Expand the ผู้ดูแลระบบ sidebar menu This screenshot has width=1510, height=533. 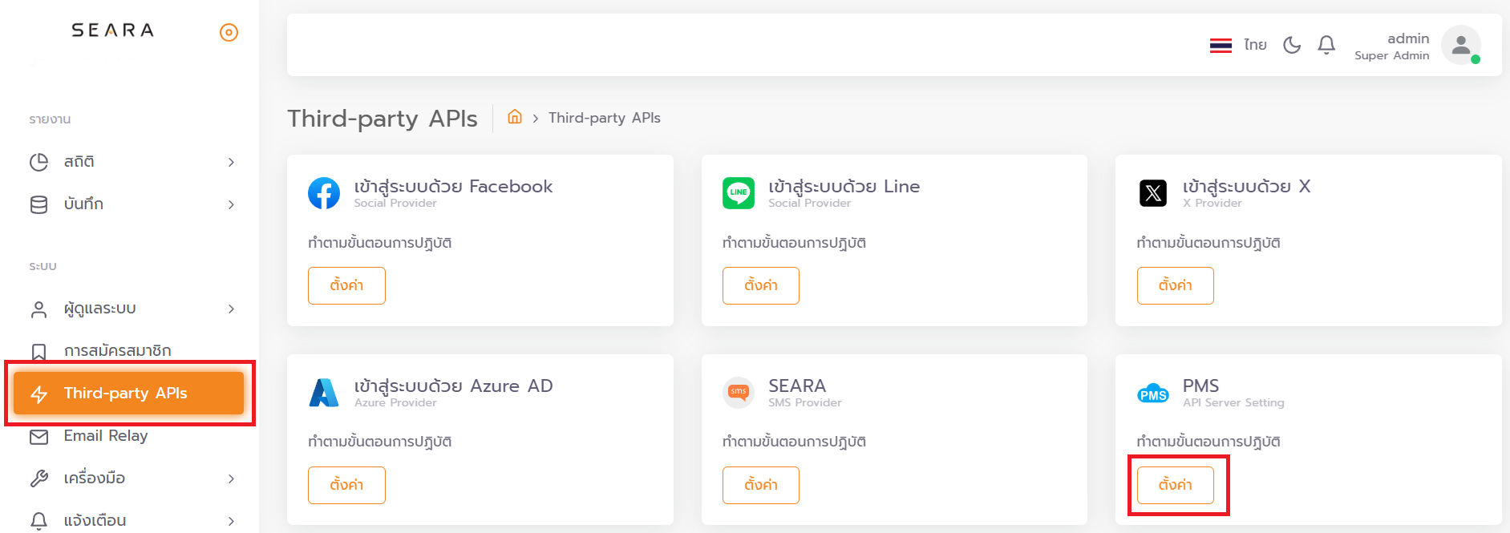(132, 309)
